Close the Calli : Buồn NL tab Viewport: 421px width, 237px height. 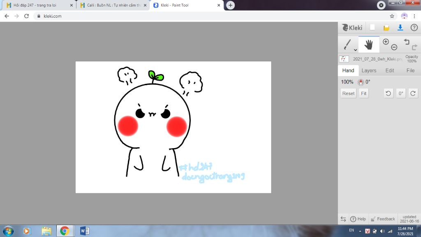(145, 5)
